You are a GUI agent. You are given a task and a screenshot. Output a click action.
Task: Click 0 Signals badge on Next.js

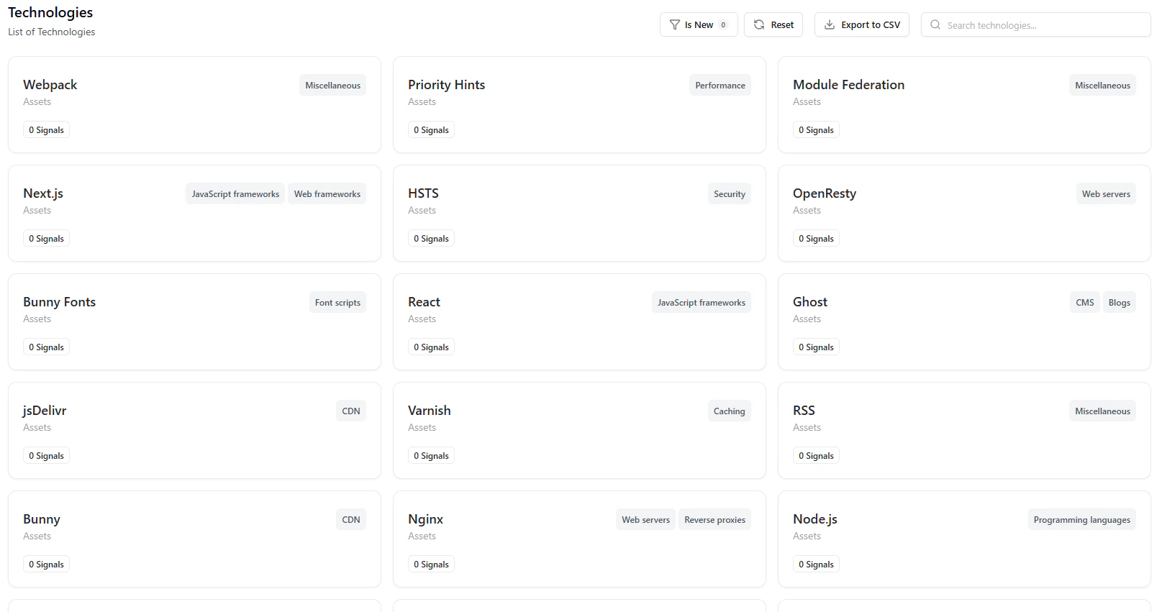(46, 238)
